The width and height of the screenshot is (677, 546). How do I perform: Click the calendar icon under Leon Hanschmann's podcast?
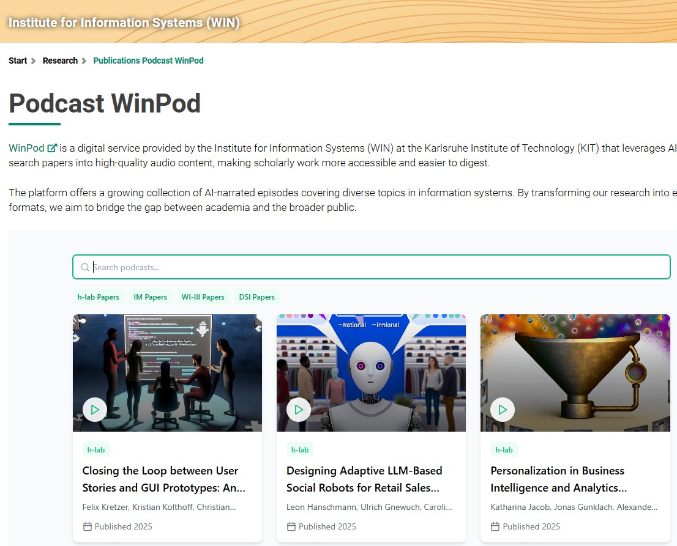pos(291,526)
